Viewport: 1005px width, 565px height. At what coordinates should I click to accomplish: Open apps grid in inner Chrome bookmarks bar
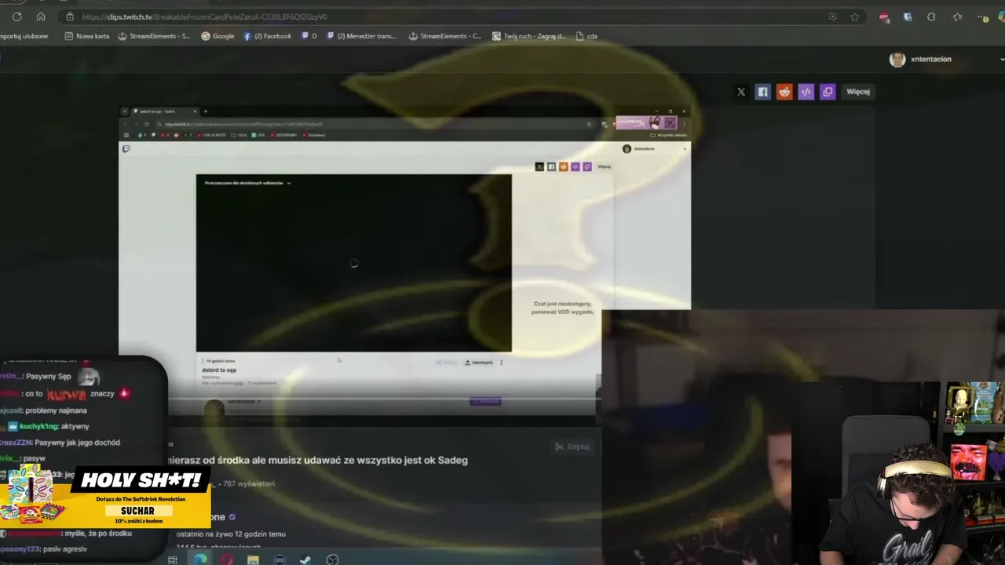coord(126,135)
